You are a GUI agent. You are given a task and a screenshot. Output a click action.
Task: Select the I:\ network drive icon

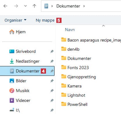(x=12, y=110)
